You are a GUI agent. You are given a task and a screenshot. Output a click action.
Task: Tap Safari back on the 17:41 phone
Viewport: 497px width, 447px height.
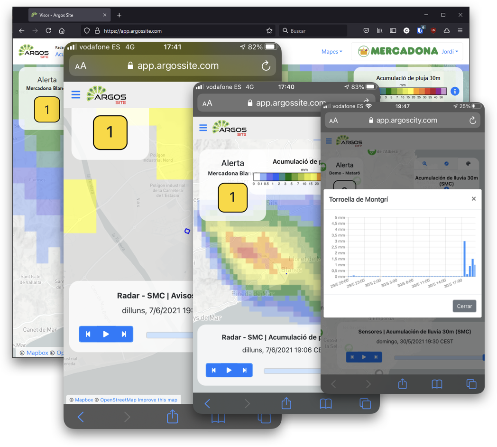click(81, 417)
